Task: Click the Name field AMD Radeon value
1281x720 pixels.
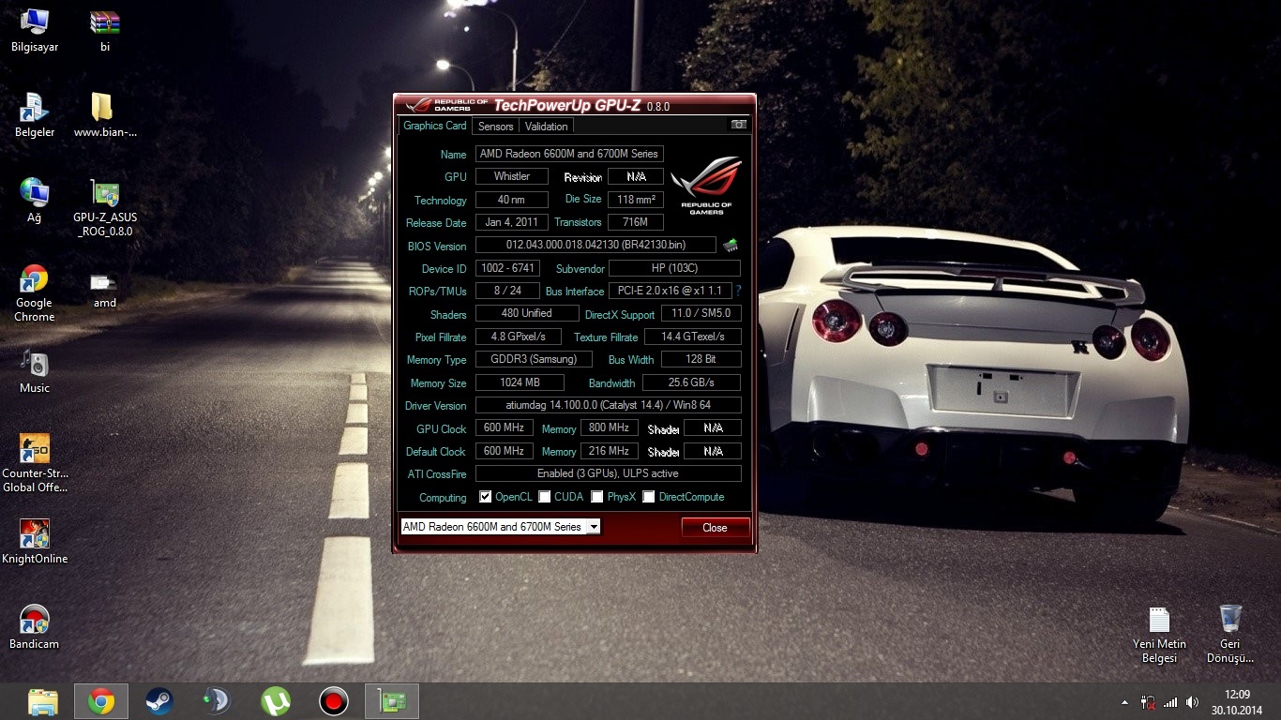Action: [x=569, y=154]
